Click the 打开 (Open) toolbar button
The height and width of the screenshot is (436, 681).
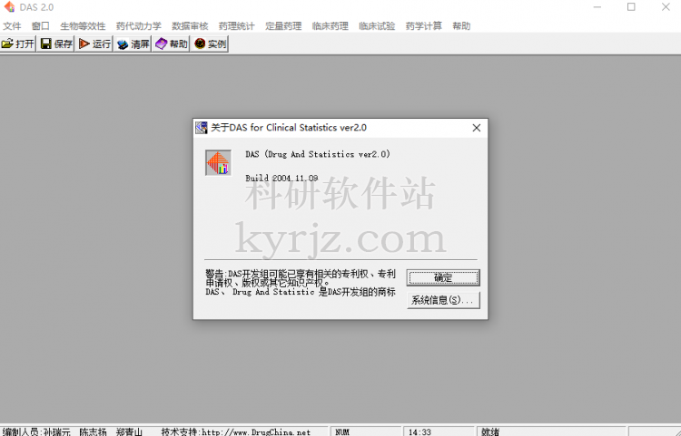(x=18, y=44)
